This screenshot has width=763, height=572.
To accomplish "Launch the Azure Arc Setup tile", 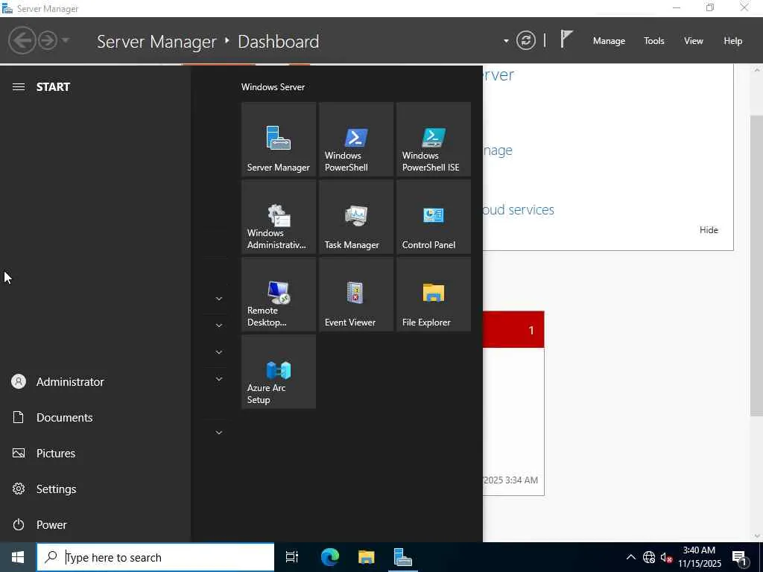I will 279,372.
